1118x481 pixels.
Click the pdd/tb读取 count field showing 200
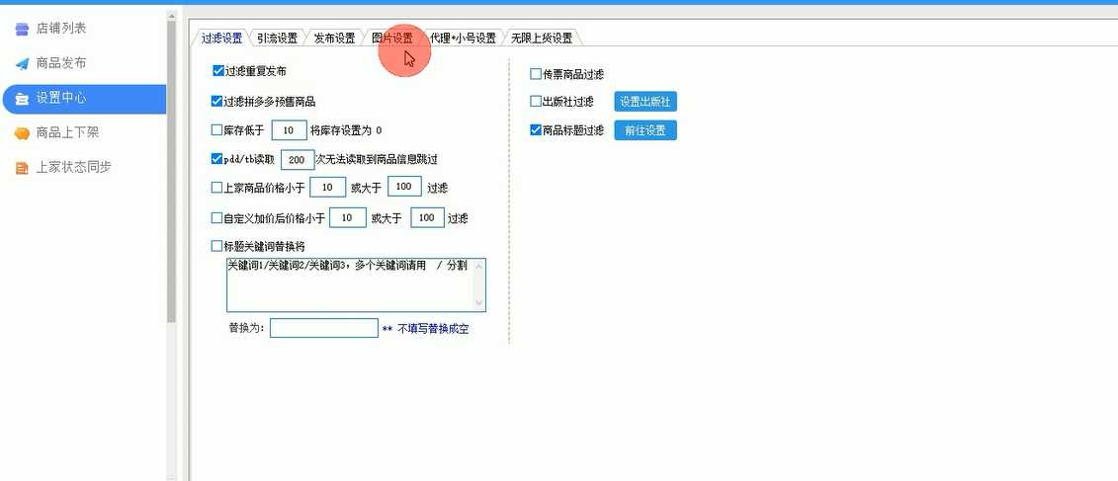tap(297, 159)
